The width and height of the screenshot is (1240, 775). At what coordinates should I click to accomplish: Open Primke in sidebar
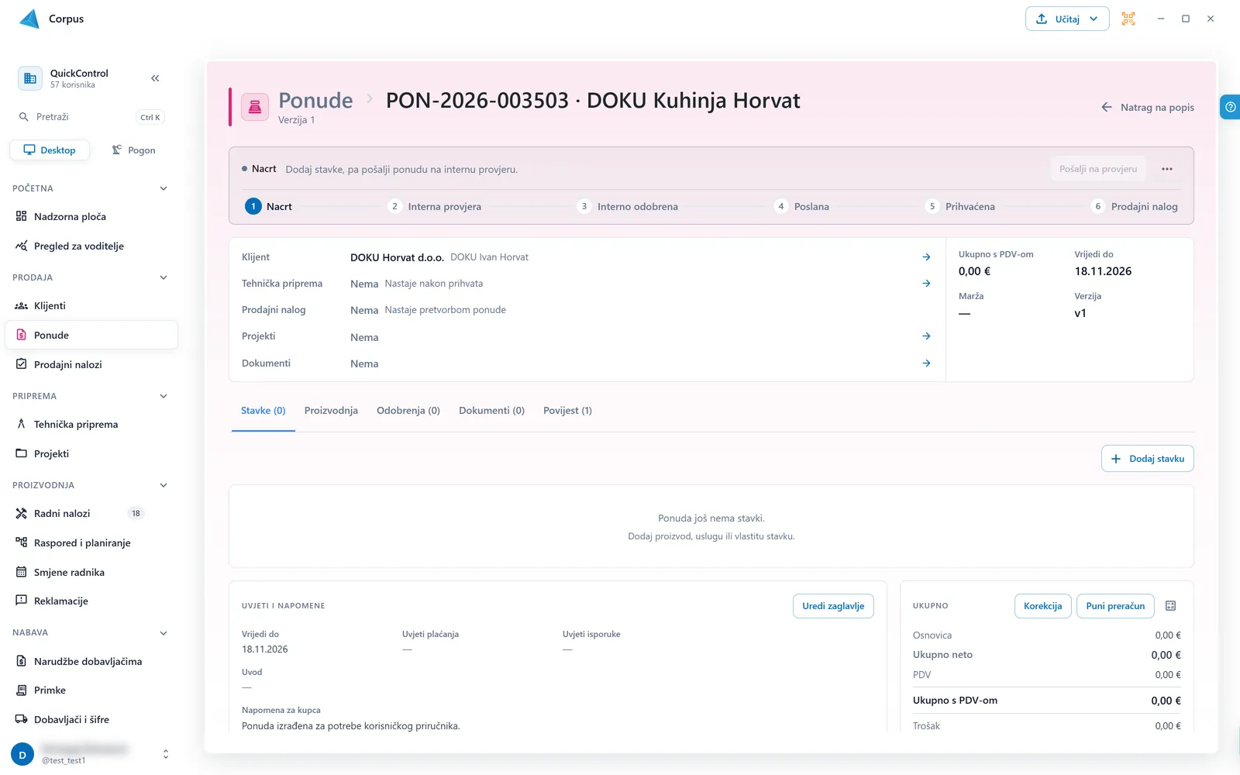coord(91,690)
